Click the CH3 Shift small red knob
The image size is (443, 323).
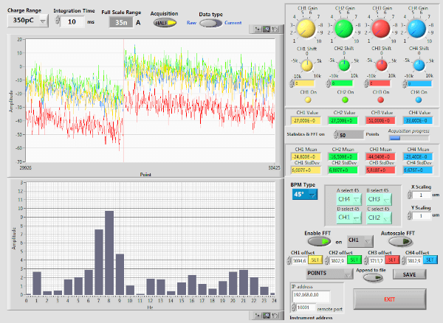380,65
